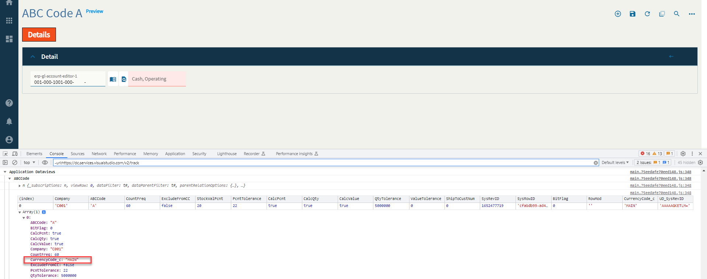Viewport: 707px width, 279px height.
Task: Click the Preview link beside title
Action: [x=95, y=11]
